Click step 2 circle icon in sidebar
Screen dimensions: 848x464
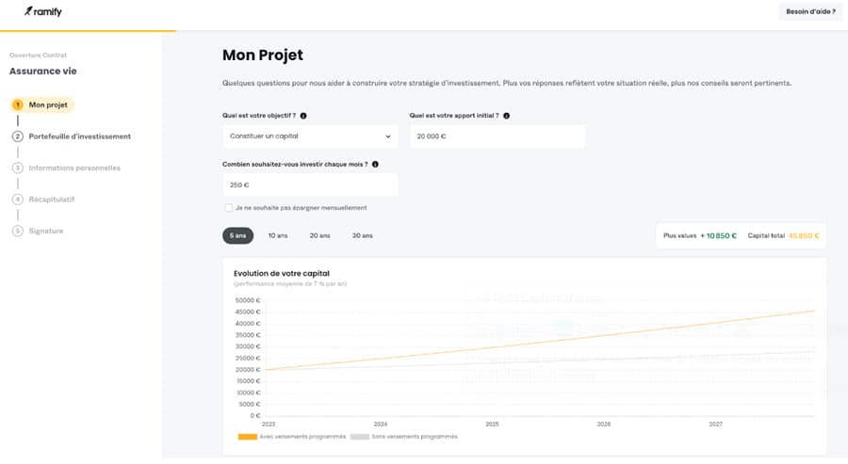coord(18,136)
